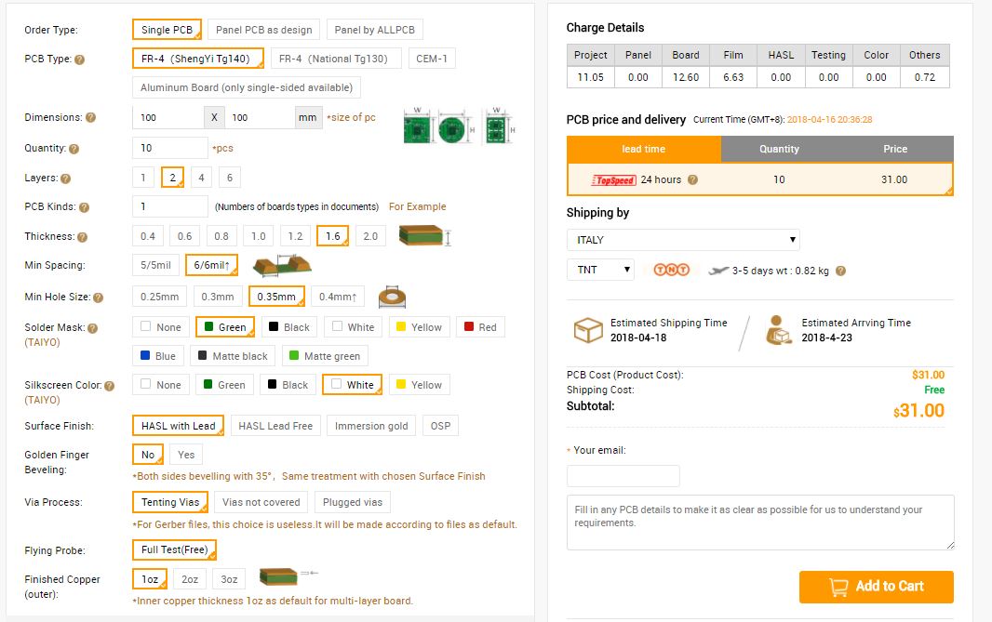The width and height of the screenshot is (992, 622).
Task: Click the help icon beside 24 hours lead time
Action: 692,179
